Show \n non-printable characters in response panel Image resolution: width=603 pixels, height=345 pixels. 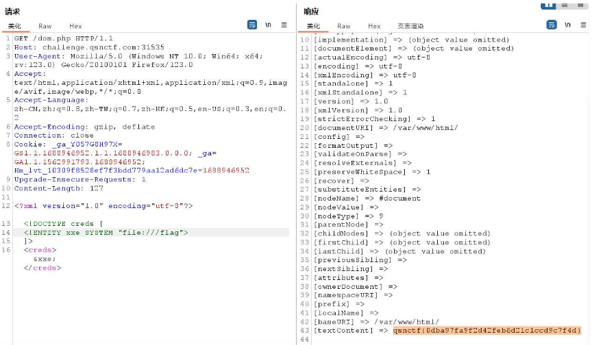(x=568, y=25)
